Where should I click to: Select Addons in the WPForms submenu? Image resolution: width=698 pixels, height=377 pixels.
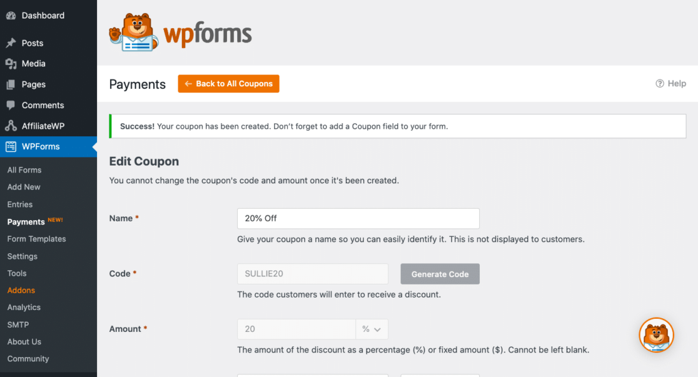tap(21, 290)
